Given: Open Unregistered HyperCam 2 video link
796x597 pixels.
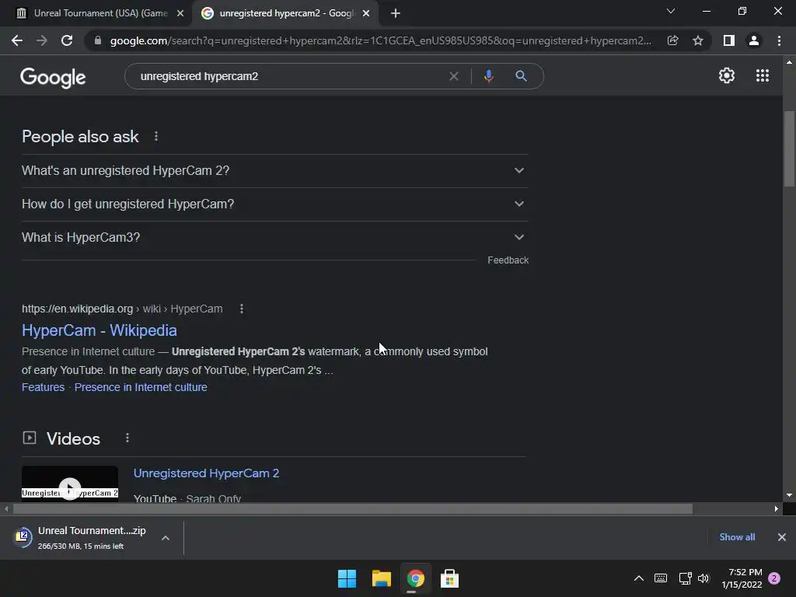Looking at the screenshot, I should 206,473.
